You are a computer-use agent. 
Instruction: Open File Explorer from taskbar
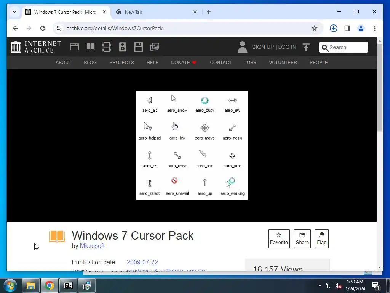click(31, 285)
